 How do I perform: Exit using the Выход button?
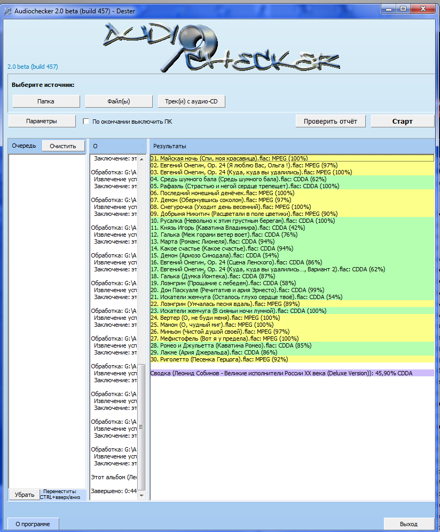(408, 524)
